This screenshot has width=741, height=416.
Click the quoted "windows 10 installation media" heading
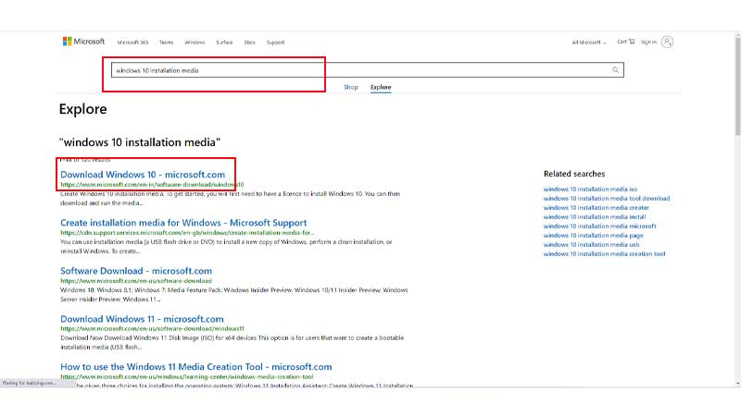[x=140, y=142]
